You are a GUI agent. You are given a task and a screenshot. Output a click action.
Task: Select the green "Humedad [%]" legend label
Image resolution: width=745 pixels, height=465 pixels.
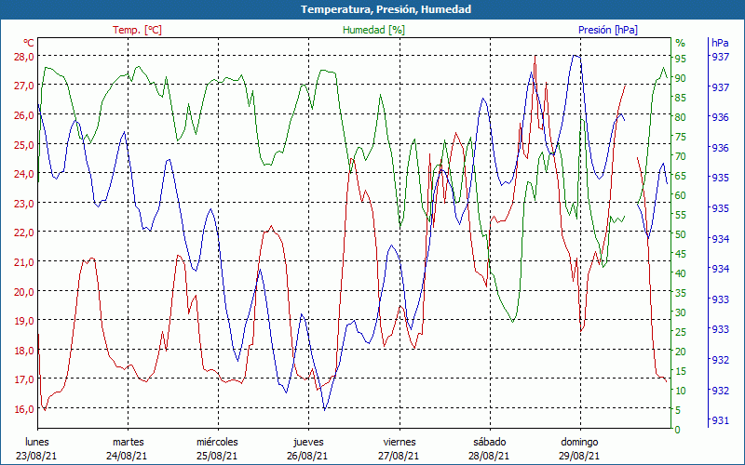pos(373,30)
